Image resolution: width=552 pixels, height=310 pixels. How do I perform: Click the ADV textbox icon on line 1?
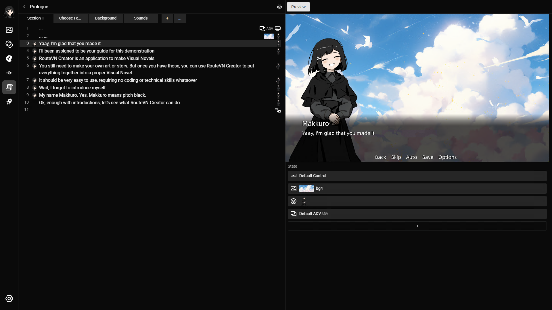click(x=262, y=28)
